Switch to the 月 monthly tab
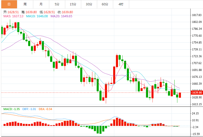Viewport: 203px width, 137px height. coord(41,4)
